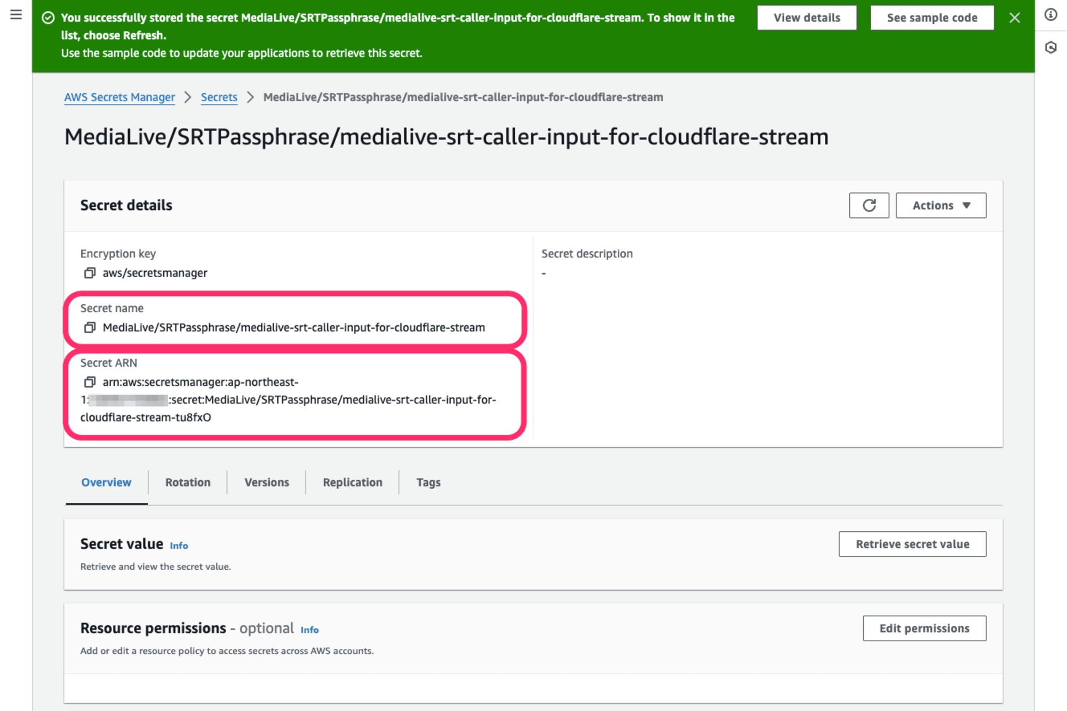Switch to the Versions tab
The width and height of the screenshot is (1067, 711).
(x=267, y=482)
